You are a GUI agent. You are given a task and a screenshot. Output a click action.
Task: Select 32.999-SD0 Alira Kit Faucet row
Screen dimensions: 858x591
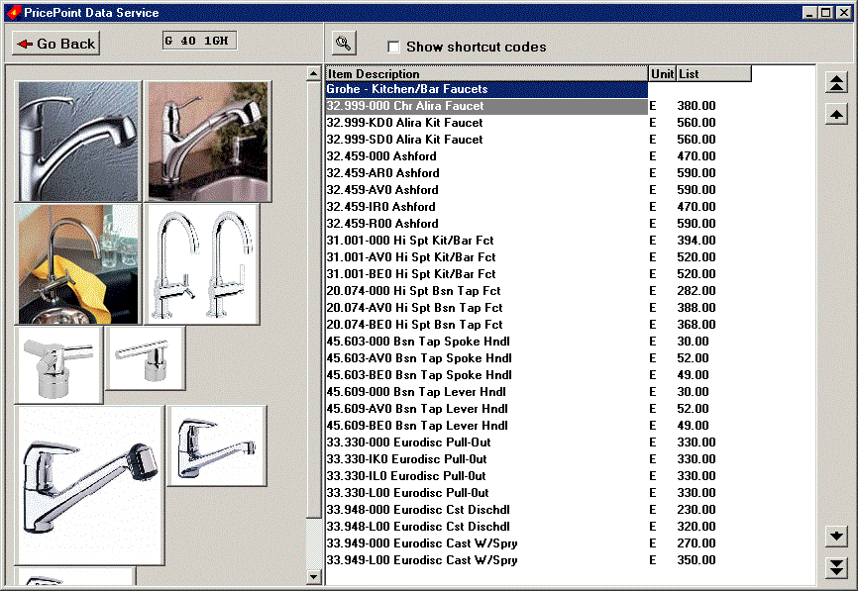click(486, 140)
